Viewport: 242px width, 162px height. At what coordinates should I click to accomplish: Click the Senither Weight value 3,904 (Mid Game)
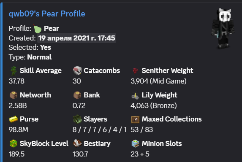tap(158, 81)
